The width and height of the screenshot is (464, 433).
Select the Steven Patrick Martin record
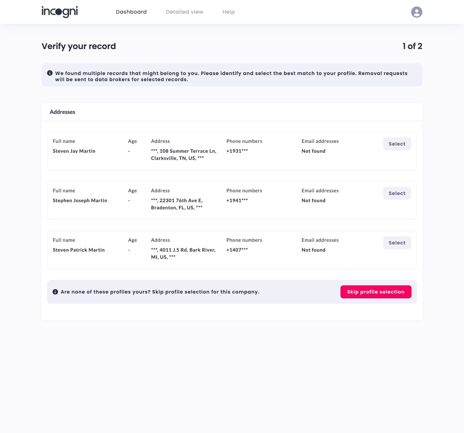[x=397, y=243]
